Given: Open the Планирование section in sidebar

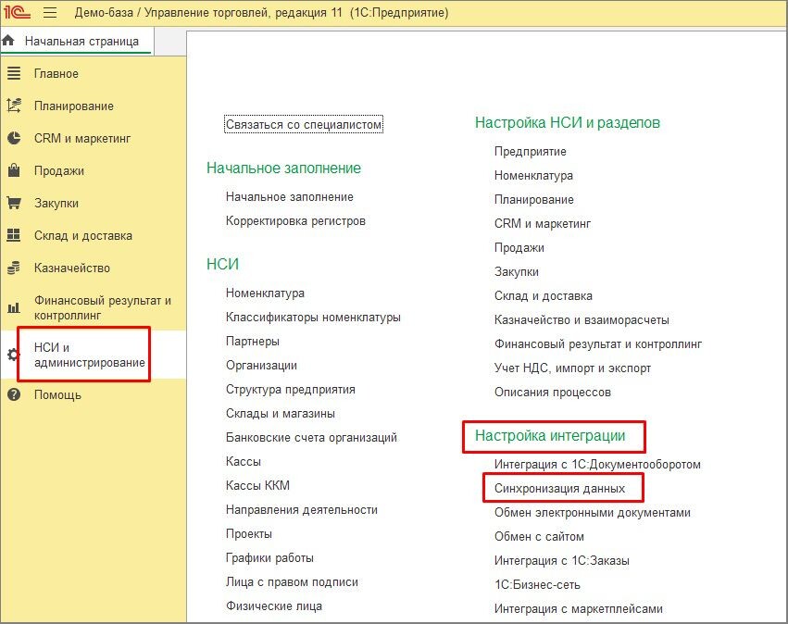Looking at the screenshot, I should pyautogui.click(x=74, y=106).
